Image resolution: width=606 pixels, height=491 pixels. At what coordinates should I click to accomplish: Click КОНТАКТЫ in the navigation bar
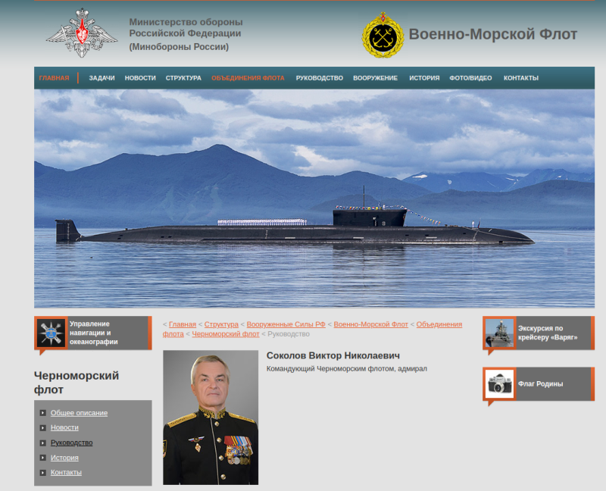(521, 78)
